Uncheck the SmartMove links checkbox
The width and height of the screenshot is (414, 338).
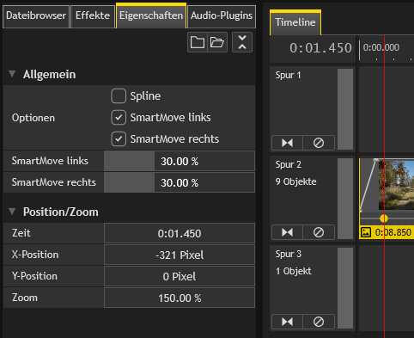pyautogui.click(x=119, y=118)
